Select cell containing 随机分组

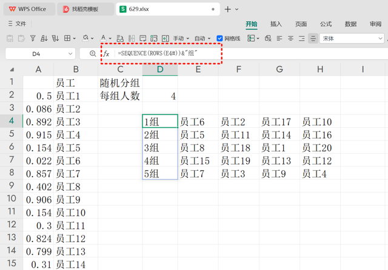tap(120, 83)
